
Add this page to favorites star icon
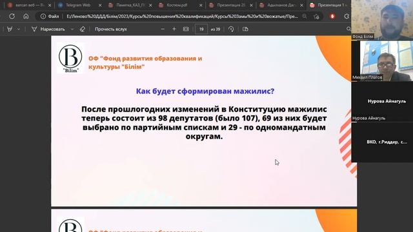(316, 16)
